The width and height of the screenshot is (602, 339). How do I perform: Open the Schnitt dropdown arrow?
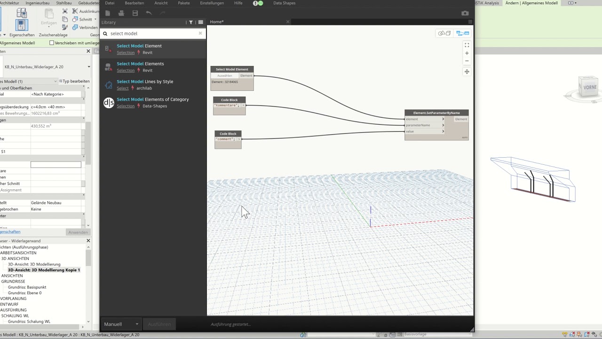(95, 19)
